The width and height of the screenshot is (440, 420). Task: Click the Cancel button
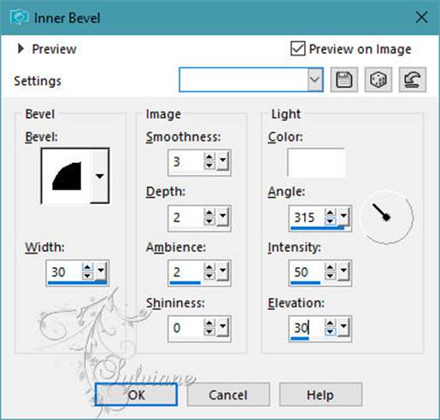click(x=228, y=394)
